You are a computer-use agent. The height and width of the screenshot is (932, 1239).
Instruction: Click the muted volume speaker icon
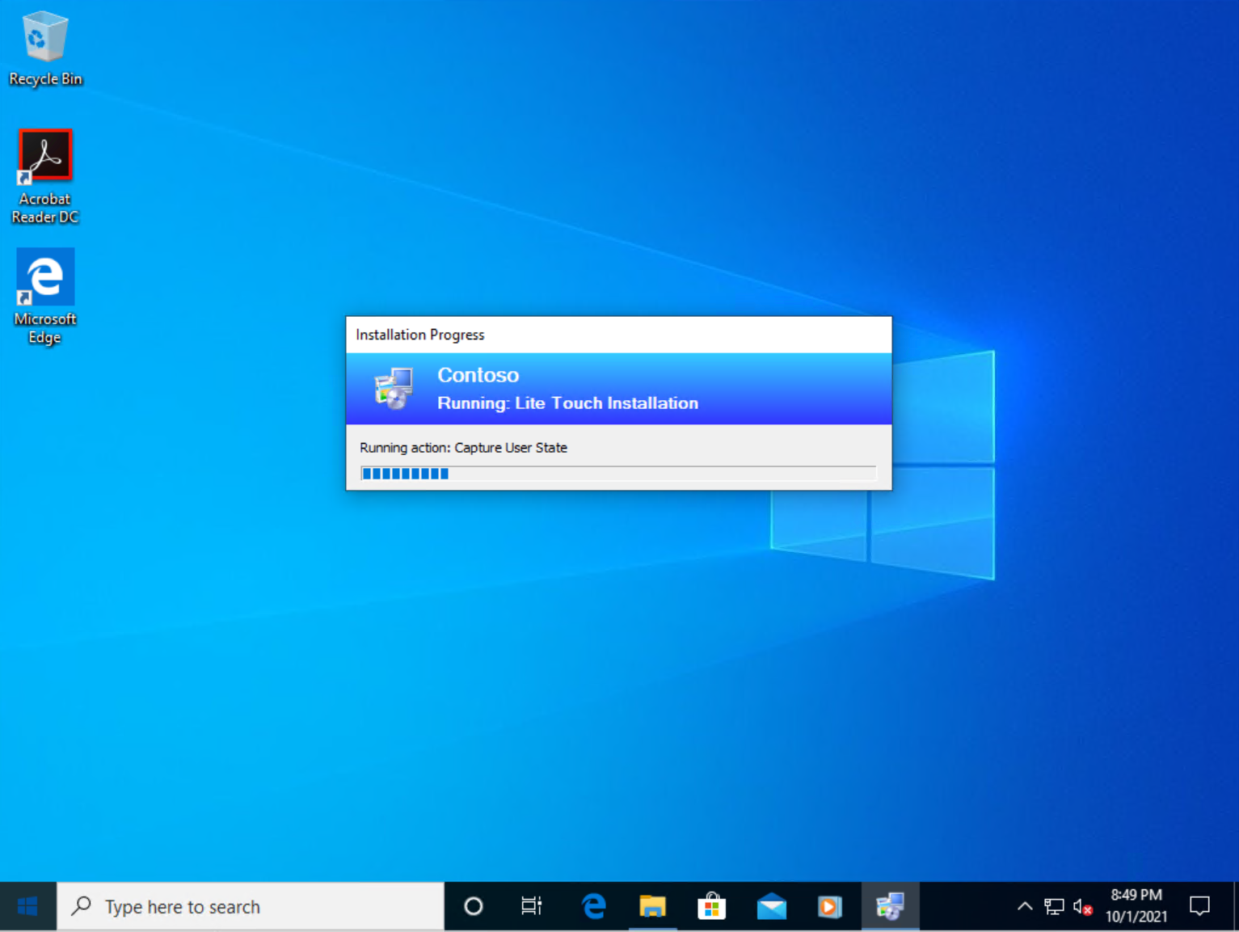click(1082, 906)
